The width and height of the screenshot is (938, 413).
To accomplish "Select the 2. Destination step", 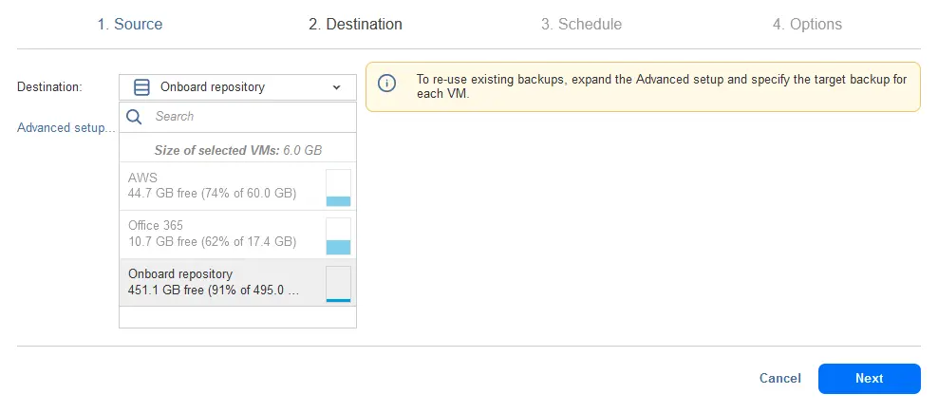I will click(x=355, y=25).
